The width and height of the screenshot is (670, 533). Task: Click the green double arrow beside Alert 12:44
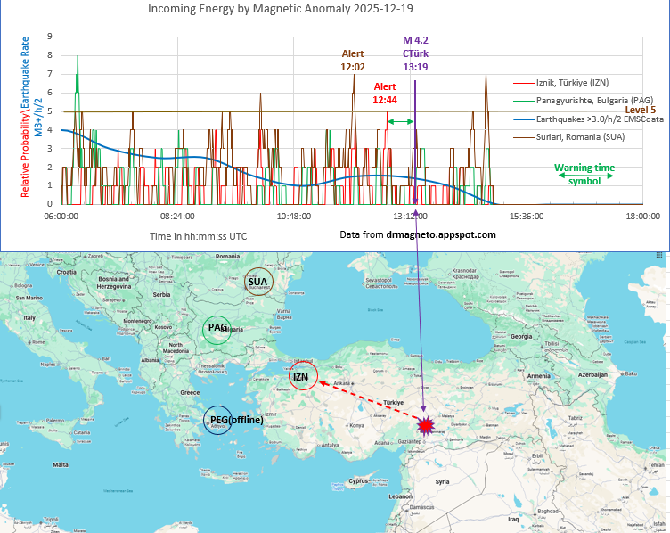(399, 121)
